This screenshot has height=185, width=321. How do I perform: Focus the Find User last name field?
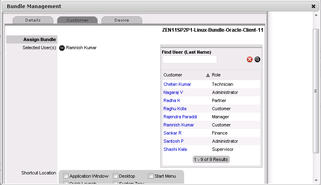pyautogui.click(x=189, y=59)
